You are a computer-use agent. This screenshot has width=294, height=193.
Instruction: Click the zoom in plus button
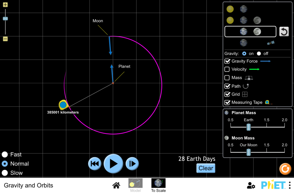coord(5,5)
